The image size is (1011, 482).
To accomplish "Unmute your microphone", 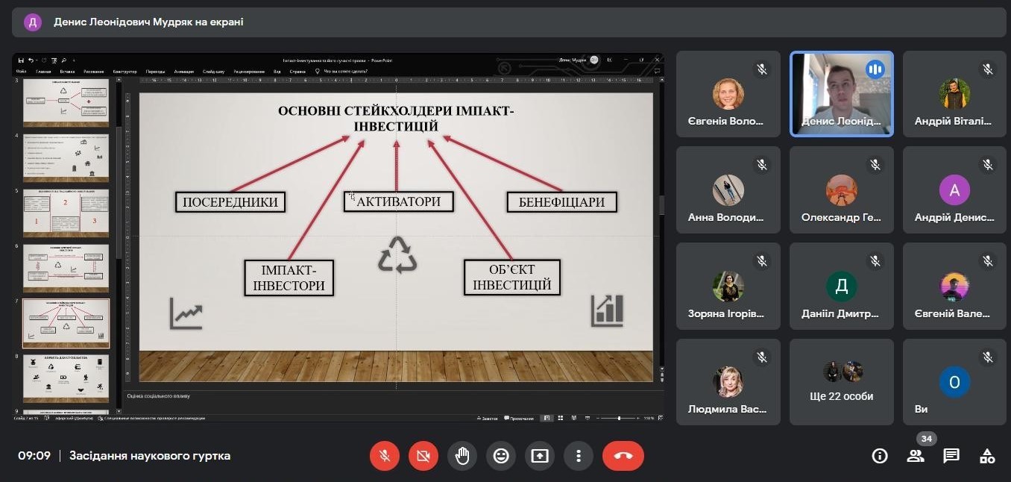I will pos(385,456).
